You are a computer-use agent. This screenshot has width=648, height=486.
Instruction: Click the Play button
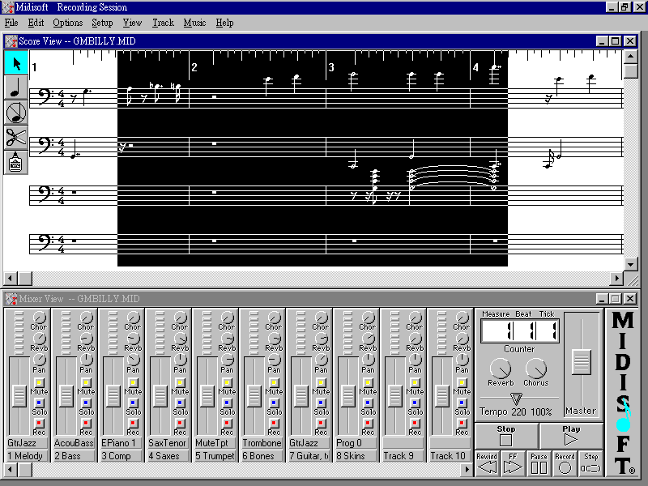(570, 436)
